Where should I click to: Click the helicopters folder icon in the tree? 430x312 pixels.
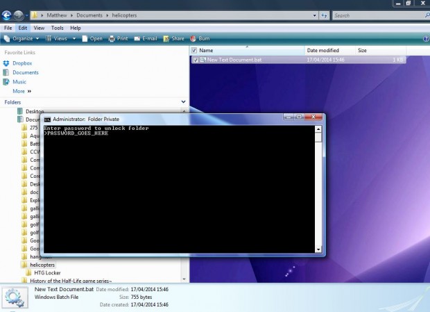pos(24,265)
